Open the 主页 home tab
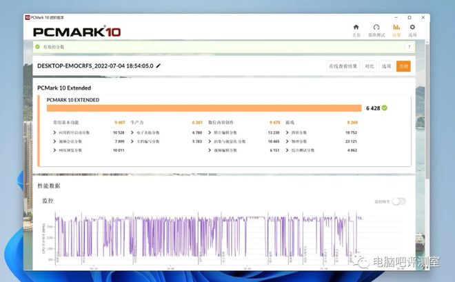455x282 pixels. [356, 30]
